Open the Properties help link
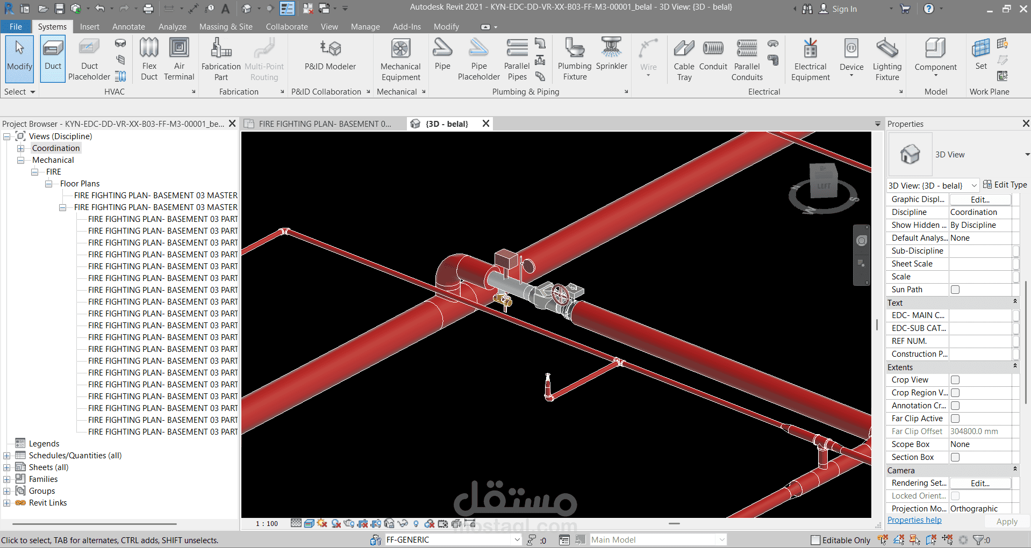The image size is (1031, 548). 914,520
